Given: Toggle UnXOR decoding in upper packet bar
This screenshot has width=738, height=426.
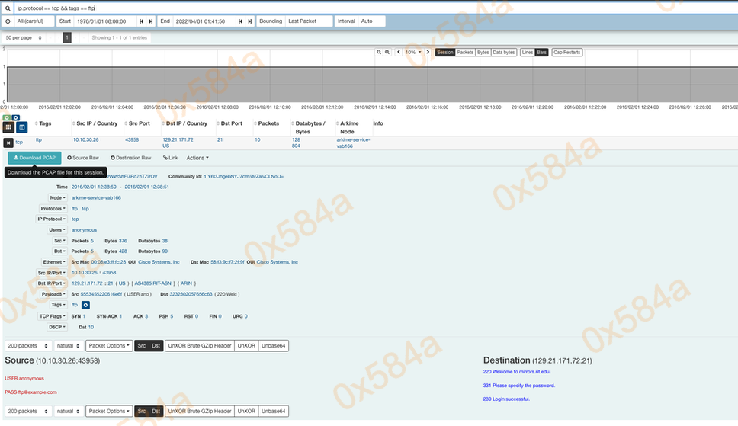Looking at the screenshot, I should pos(245,345).
